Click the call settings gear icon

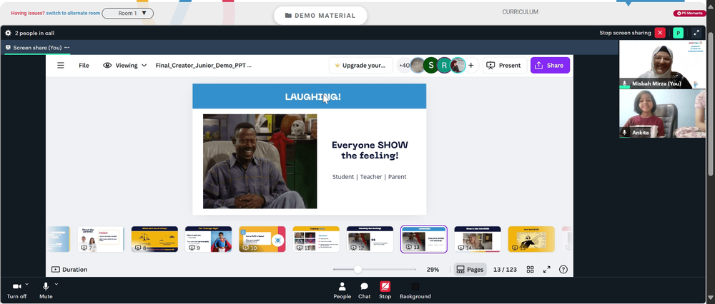[x=8, y=33]
